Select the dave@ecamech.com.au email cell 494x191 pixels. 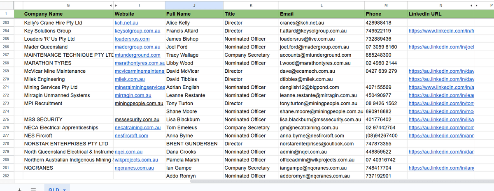click(x=304, y=71)
